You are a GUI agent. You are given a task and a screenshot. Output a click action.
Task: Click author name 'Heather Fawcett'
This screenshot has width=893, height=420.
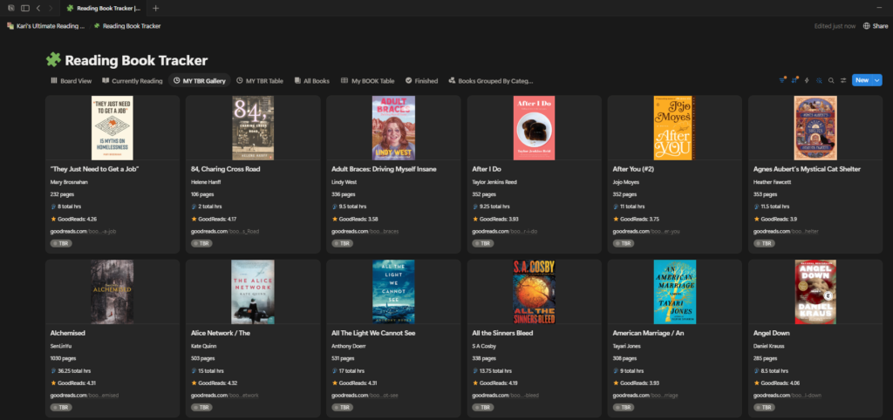(773, 182)
